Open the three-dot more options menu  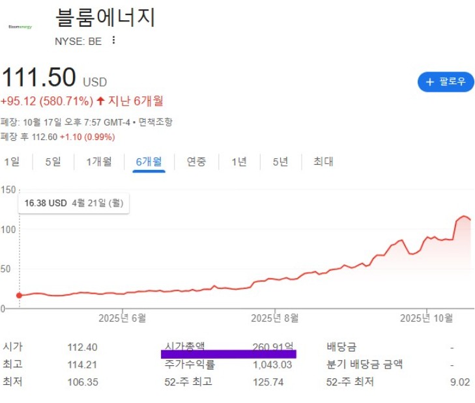[x=114, y=40]
